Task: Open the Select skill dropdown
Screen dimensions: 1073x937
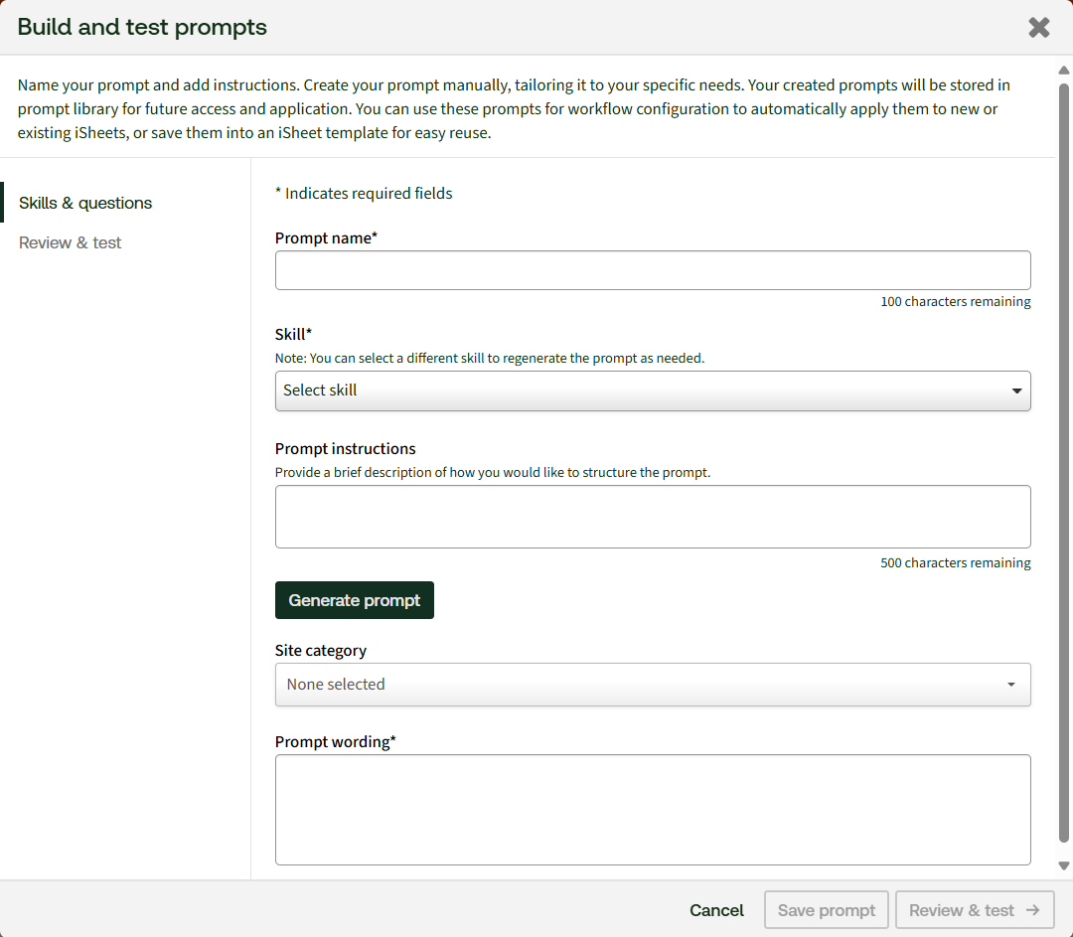Action: (652, 391)
